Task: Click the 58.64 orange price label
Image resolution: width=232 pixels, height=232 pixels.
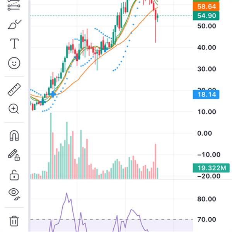Action: pos(206,7)
